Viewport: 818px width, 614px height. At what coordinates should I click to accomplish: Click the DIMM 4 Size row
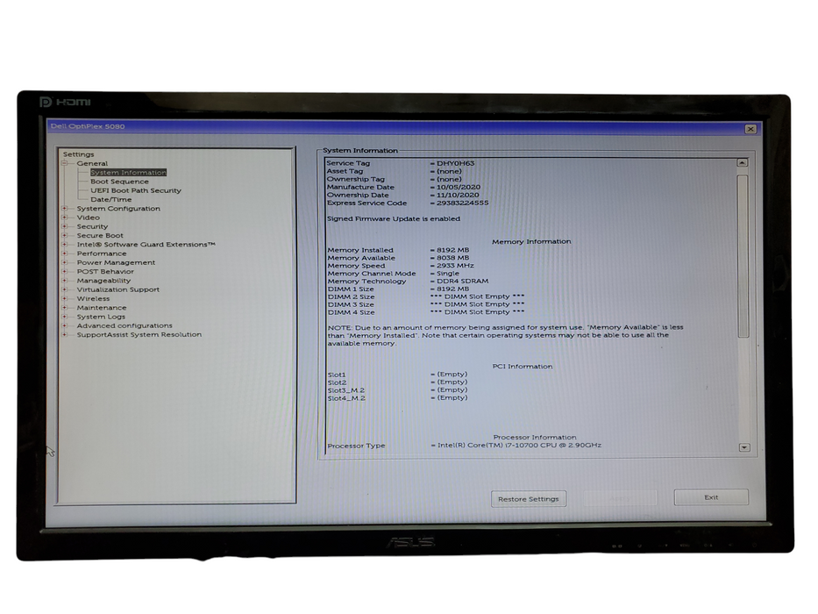click(426, 312)
